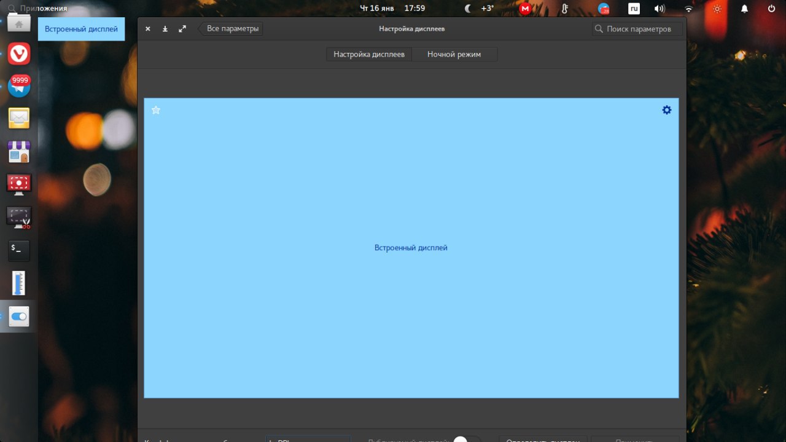Viewport: 786px width, 442px height.
Task: Open the Mail app in dock
Action: coord(19,117)
